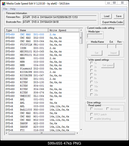Click the list scroll down arrow

[81, 130]
